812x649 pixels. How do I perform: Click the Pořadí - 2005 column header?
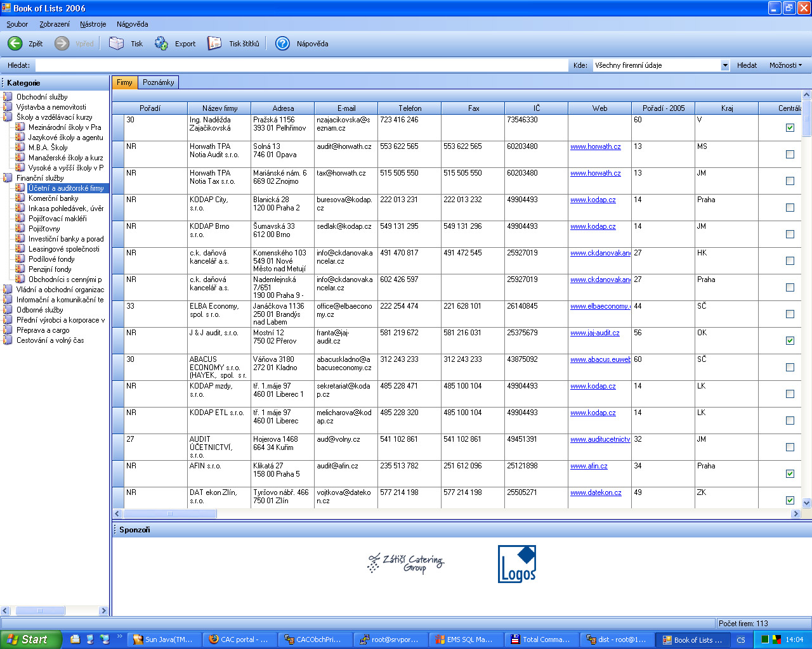[x=664, y=108]
